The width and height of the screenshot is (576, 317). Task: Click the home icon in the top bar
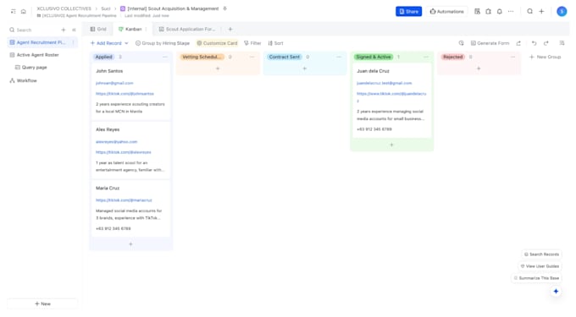[24, 11]
